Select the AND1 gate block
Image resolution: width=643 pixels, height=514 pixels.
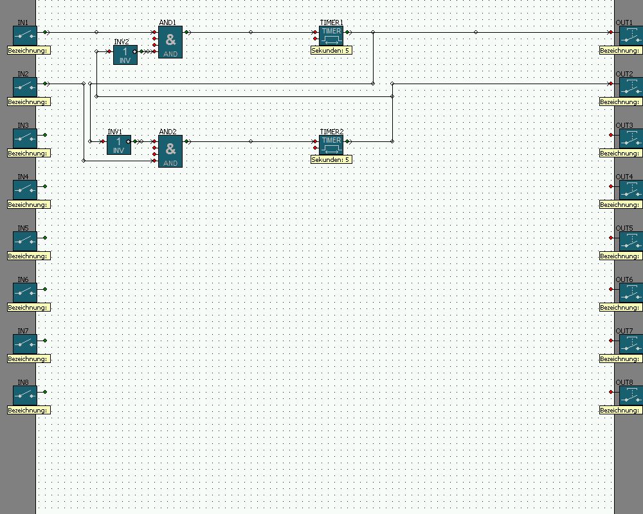[x=170, y=42]
